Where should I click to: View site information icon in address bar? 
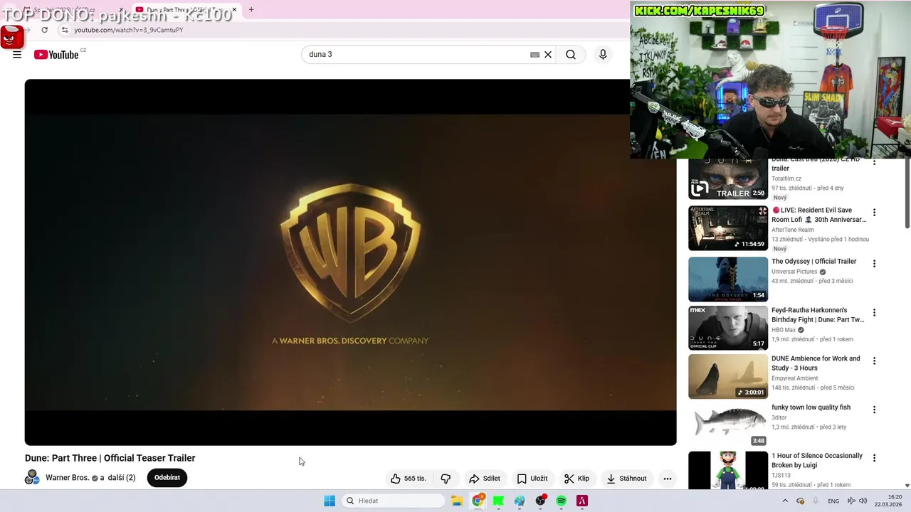tap(65, 30)
